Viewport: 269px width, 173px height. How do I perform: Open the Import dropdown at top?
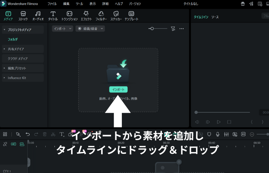coord(62,29)
